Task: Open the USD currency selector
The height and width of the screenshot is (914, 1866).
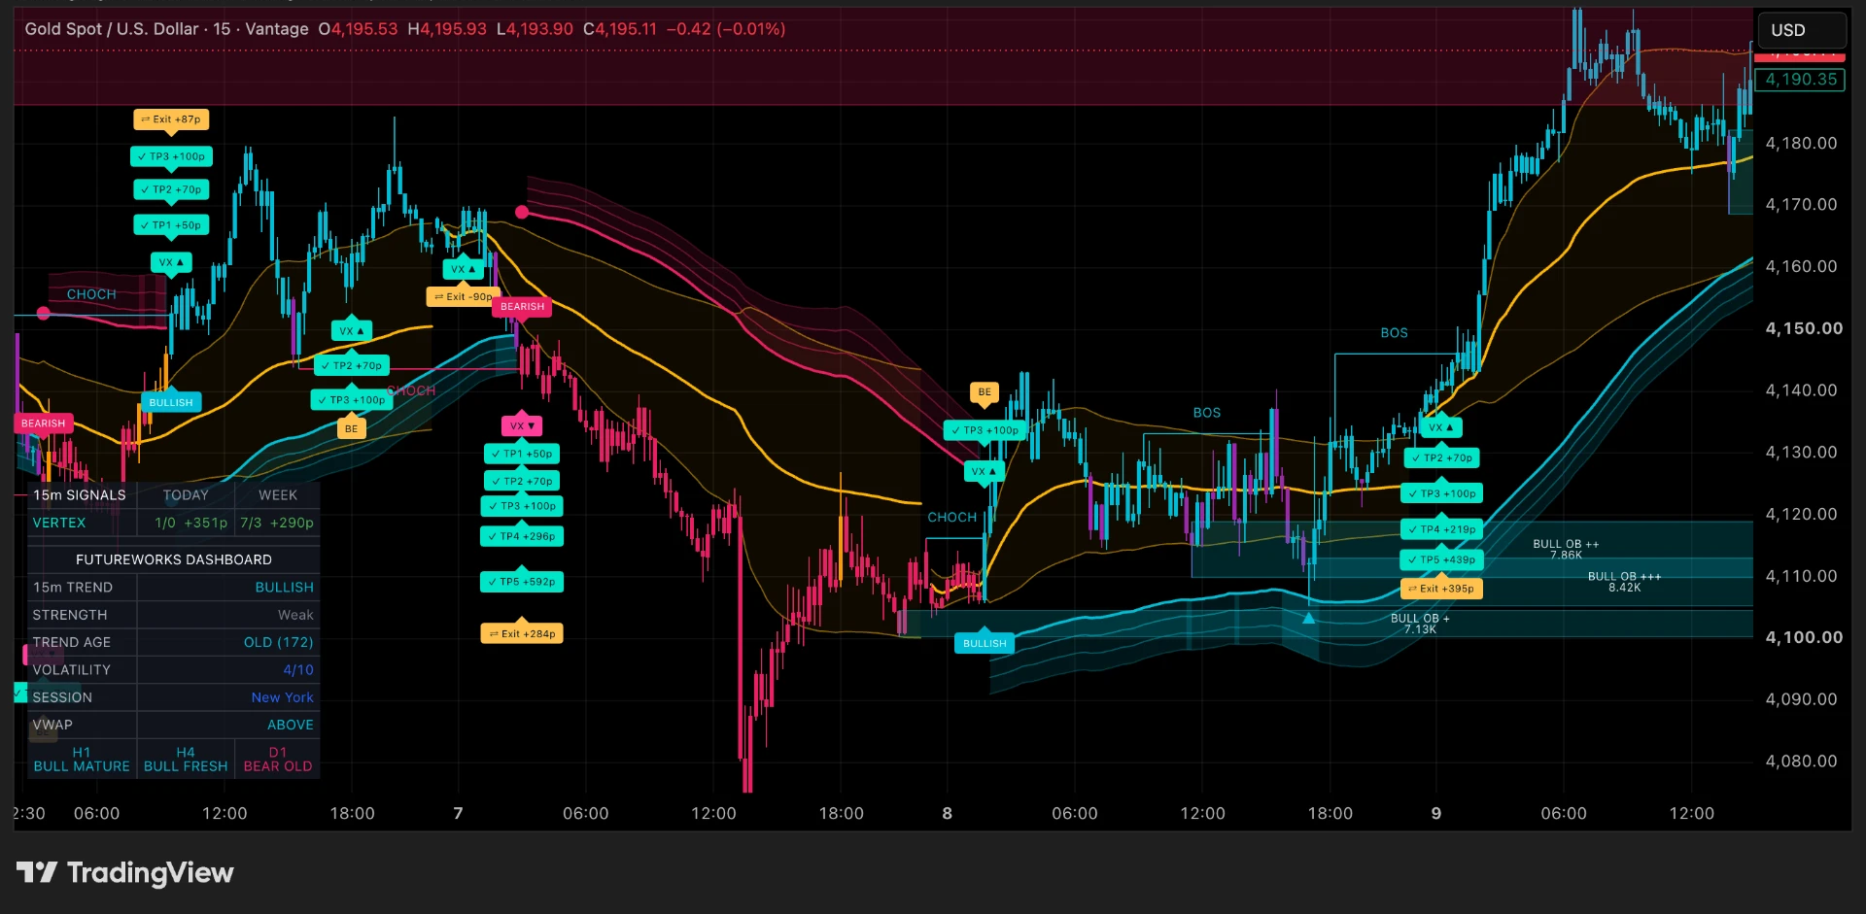Action: (x=1801, y=30)
